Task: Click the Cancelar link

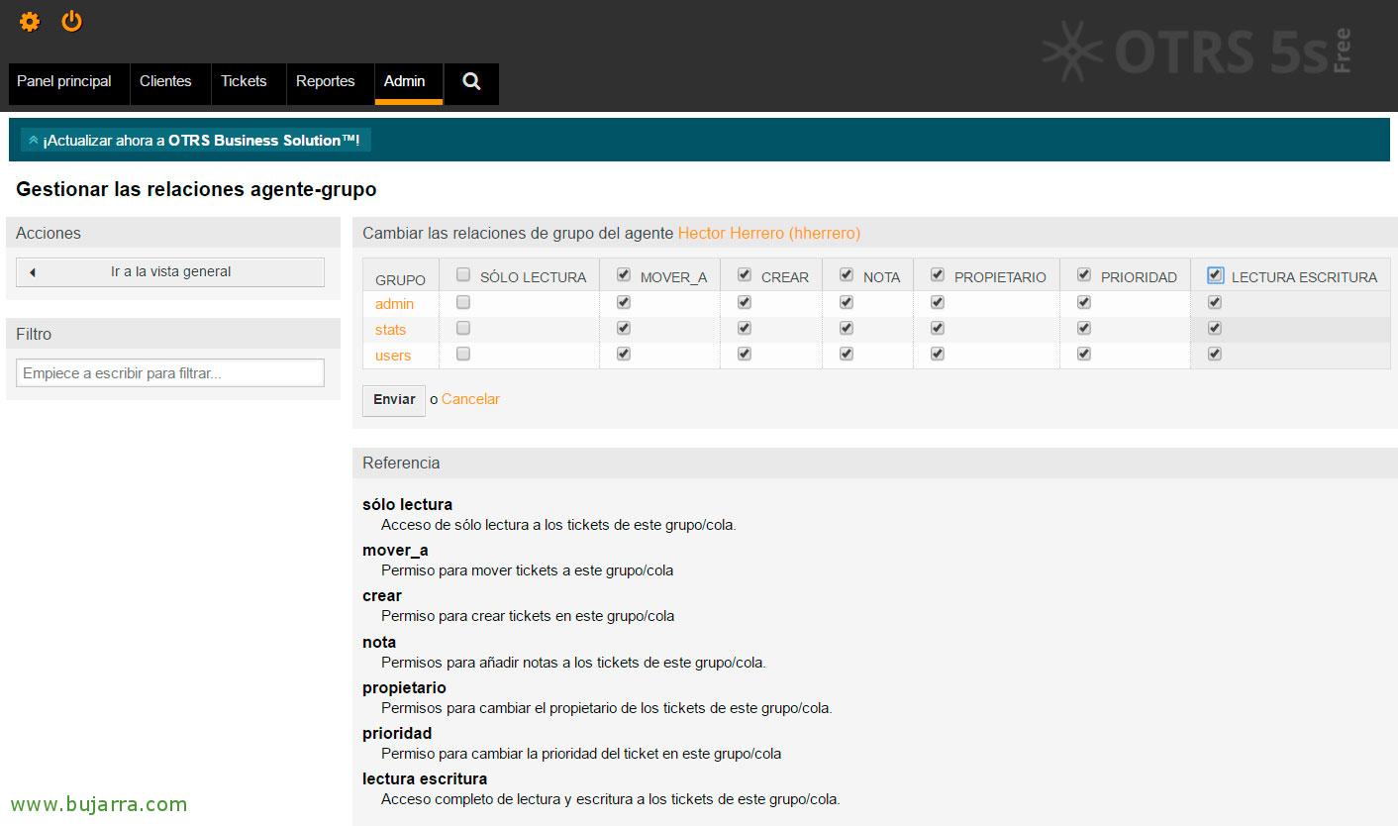Action: pyautogui.click(x=470, y=399)
